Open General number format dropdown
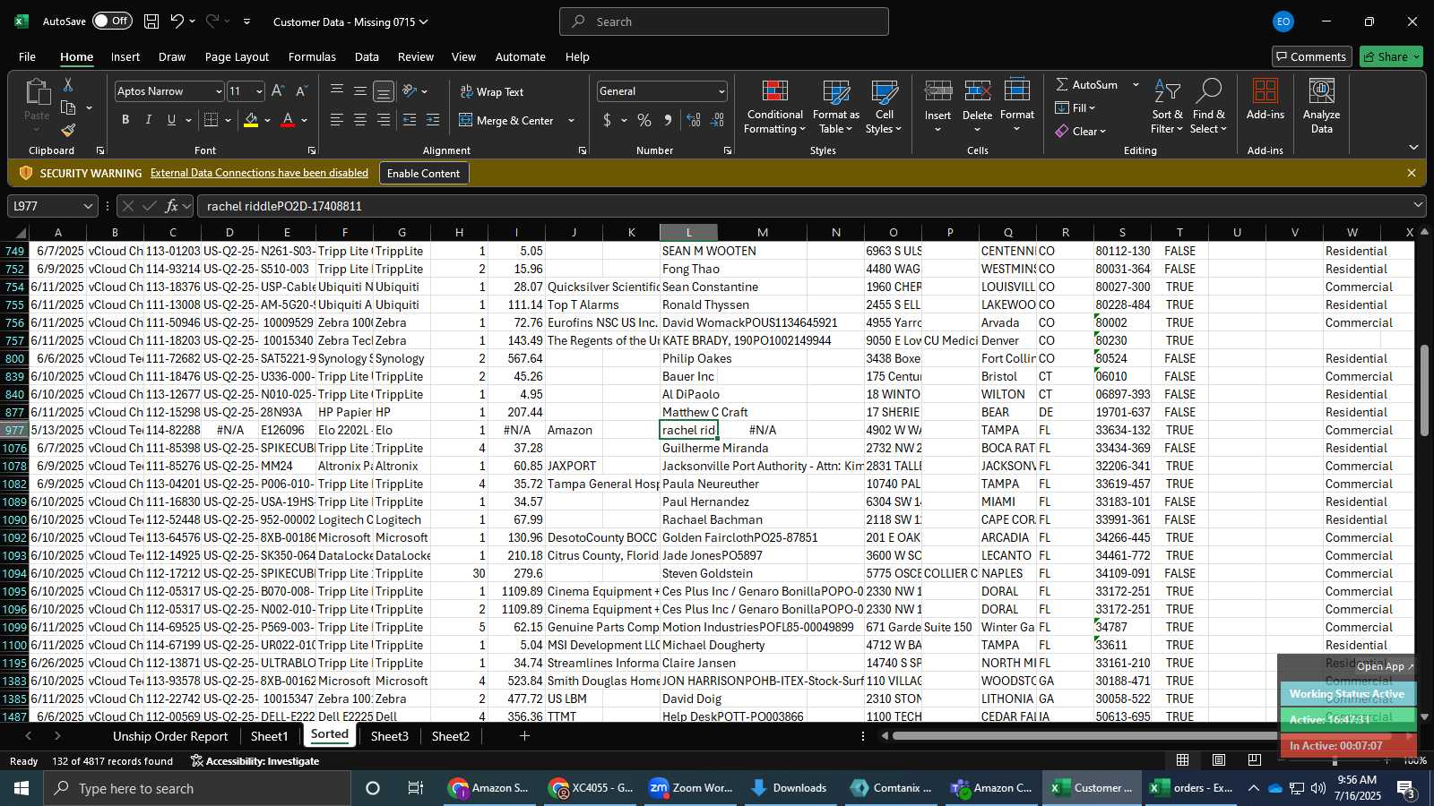This screenshot has height=806, width=1434. pyautogui.click(x=721, y=91)
